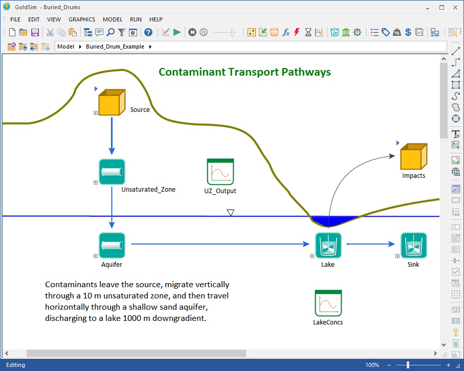Open the versioning v1 icon
This screenshot has width=464, height=371.
(419, 32)
